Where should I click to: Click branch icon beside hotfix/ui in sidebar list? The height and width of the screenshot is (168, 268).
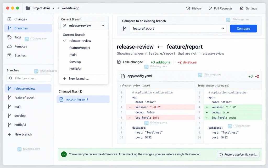pos(9,125)
